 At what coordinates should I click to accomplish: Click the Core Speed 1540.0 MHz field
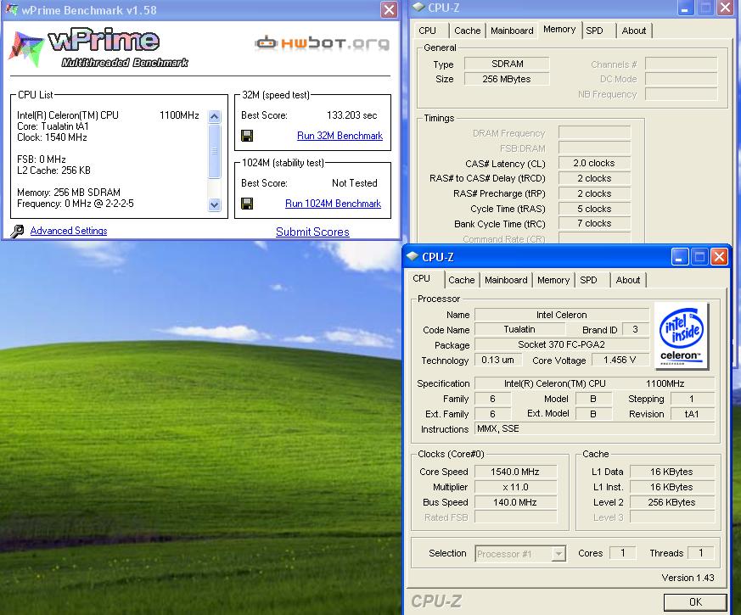click(x=515, y=472)
